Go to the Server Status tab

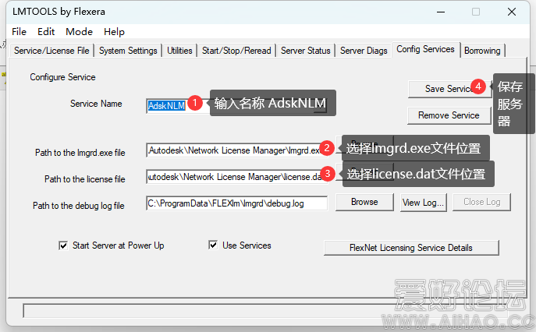pyautogui.click(x=305, y=51)
